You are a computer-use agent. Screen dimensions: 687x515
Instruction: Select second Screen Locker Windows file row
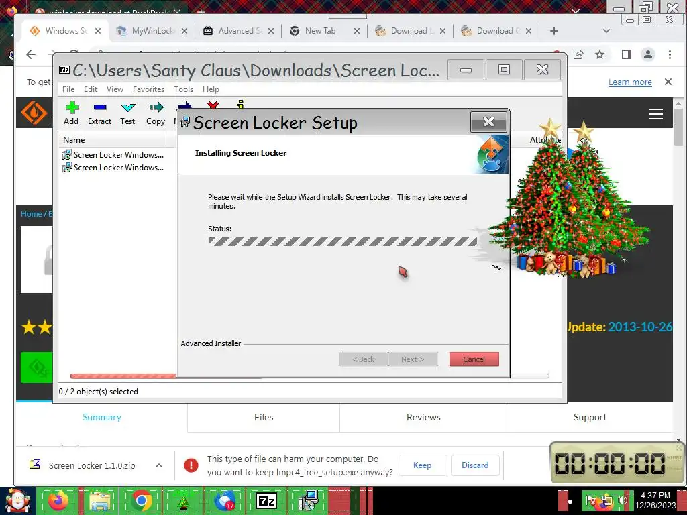pyautogui.click(x=113, y=167)
